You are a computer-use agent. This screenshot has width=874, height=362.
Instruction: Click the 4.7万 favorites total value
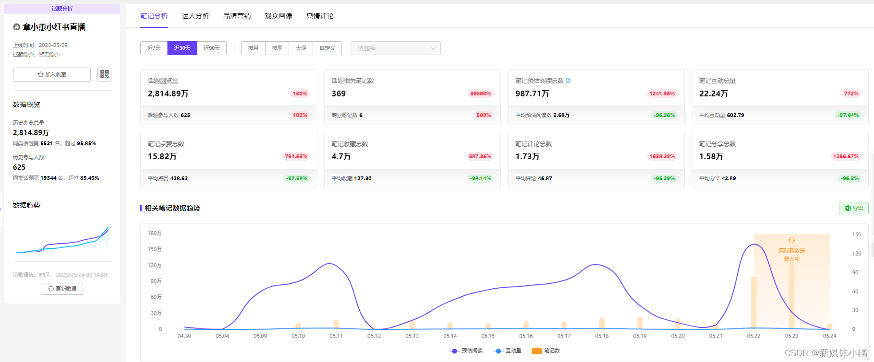click(341, 156)
